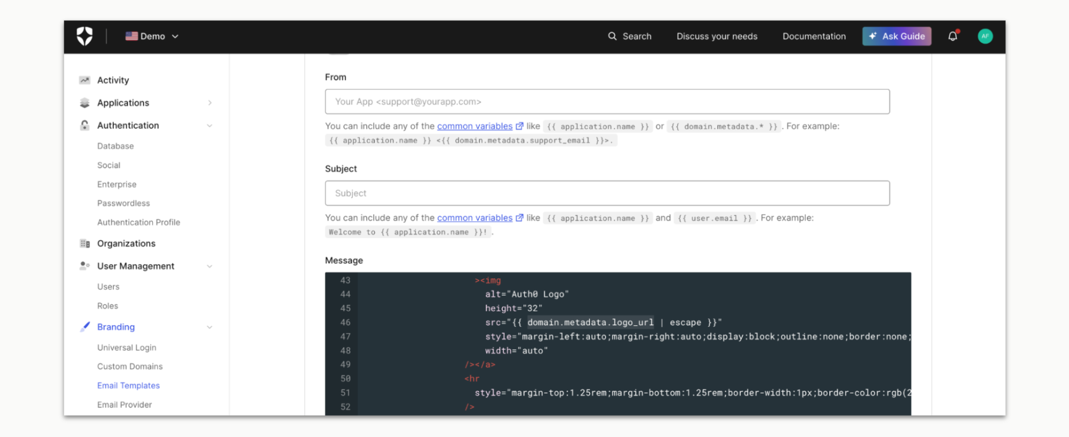
Task: Click the User Management people icon
Action: coord(84,266)
